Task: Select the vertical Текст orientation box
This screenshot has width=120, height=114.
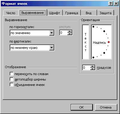Action: click(86, 42)
